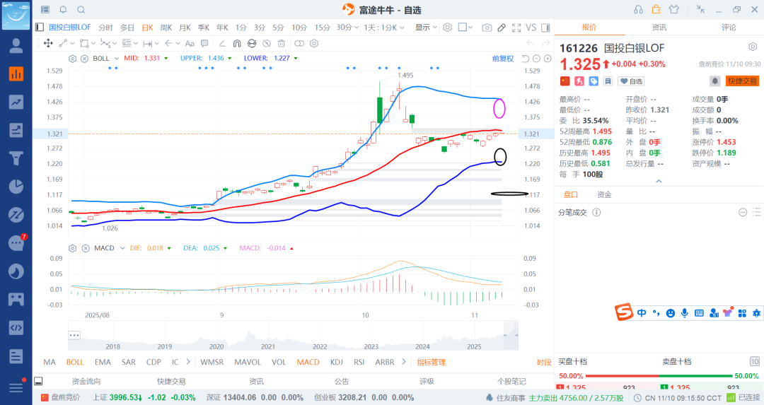Viewport: 764px width, 405px height.
Task: Open the 资金流向 bottom tab
Action: click(86, 381)
